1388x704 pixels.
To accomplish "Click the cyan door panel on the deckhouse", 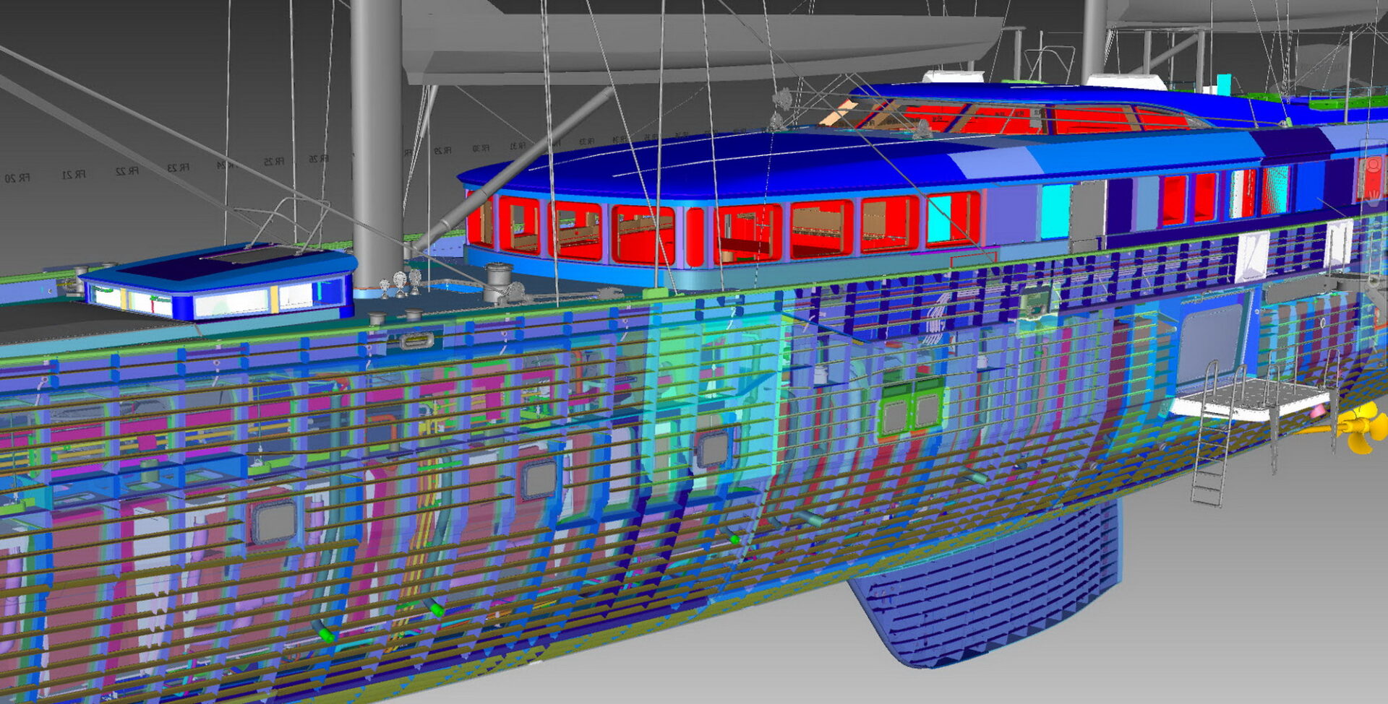I will coord(1055,211).
